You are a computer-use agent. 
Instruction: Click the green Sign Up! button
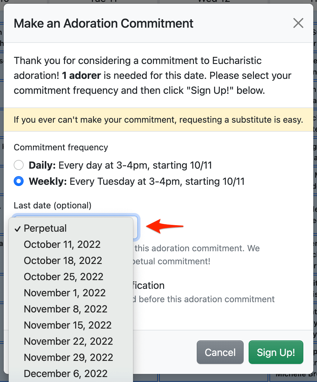tap(276, 352)
